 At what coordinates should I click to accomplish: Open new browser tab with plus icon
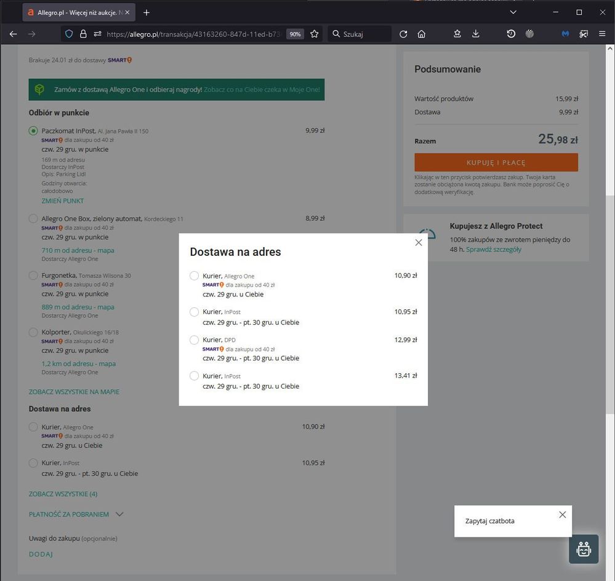click(x=147, y=12)
